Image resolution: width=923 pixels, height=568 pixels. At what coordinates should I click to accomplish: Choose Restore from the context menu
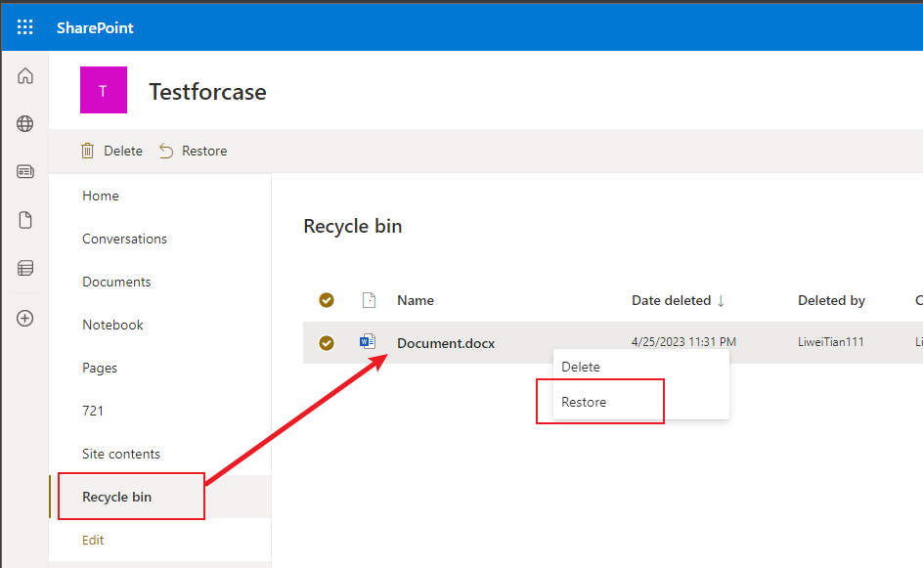coord(641,402)
